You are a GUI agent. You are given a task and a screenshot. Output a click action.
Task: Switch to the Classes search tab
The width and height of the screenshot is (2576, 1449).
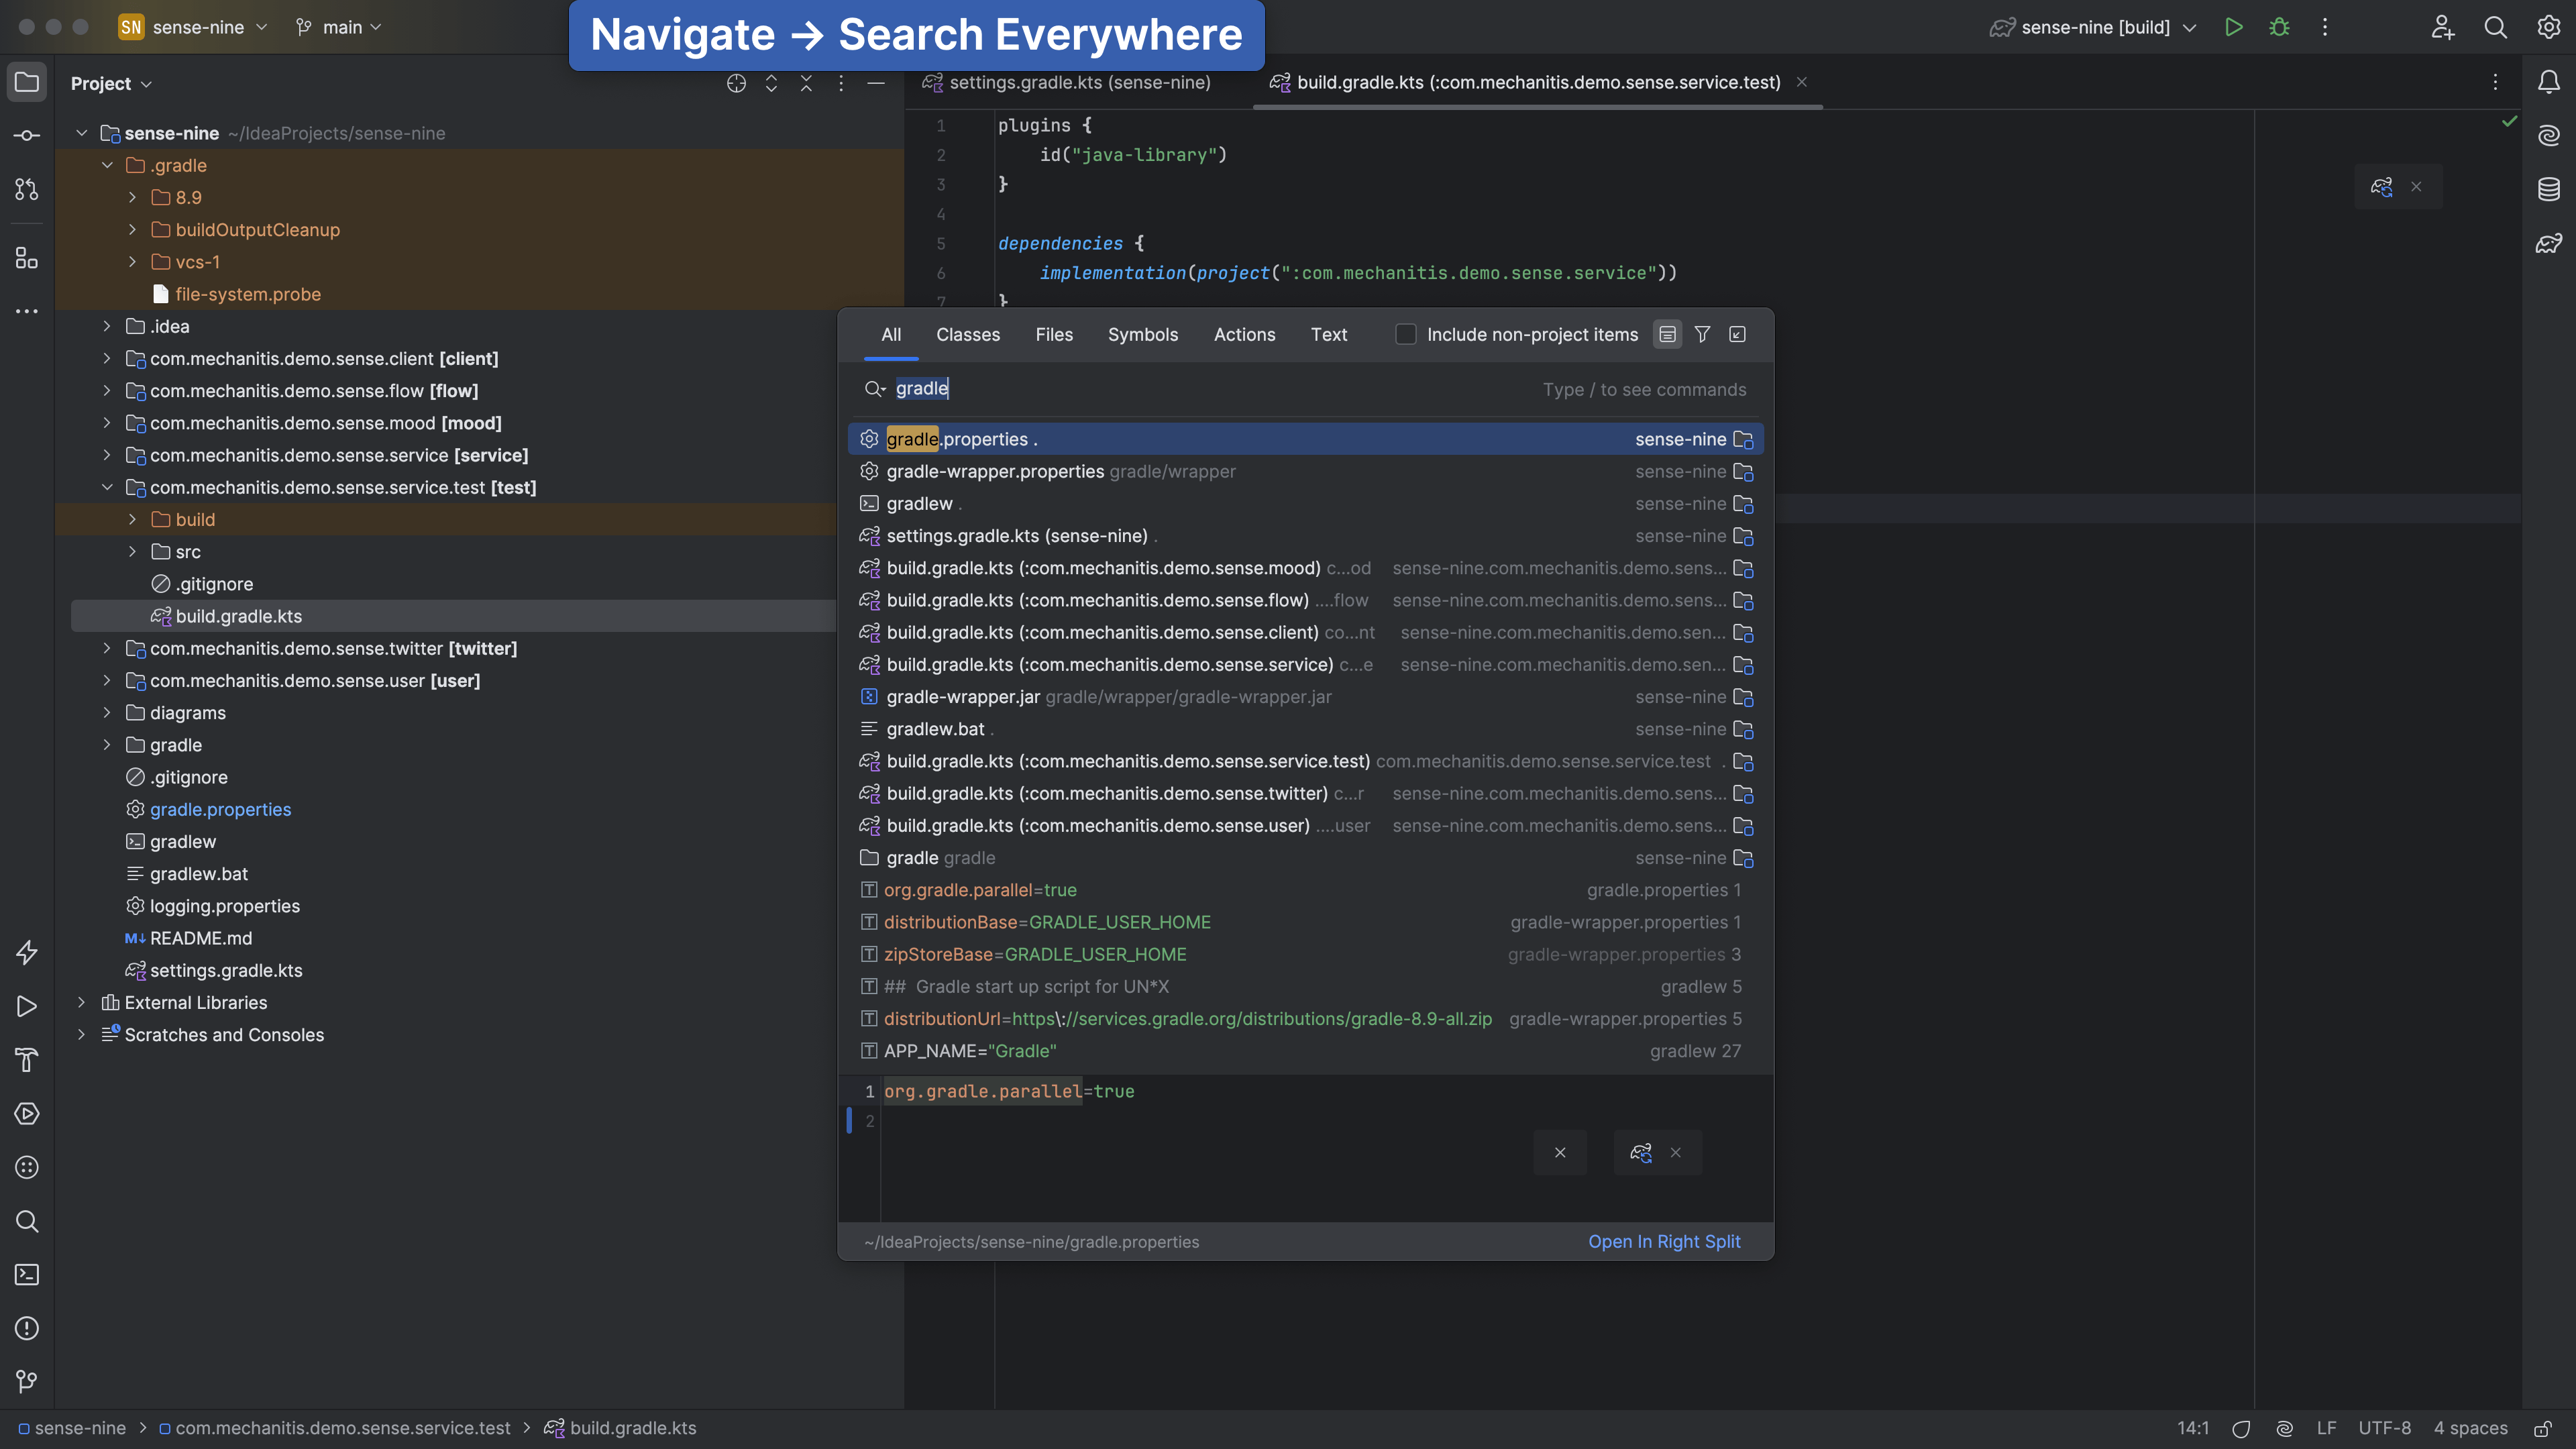[968, 334]
